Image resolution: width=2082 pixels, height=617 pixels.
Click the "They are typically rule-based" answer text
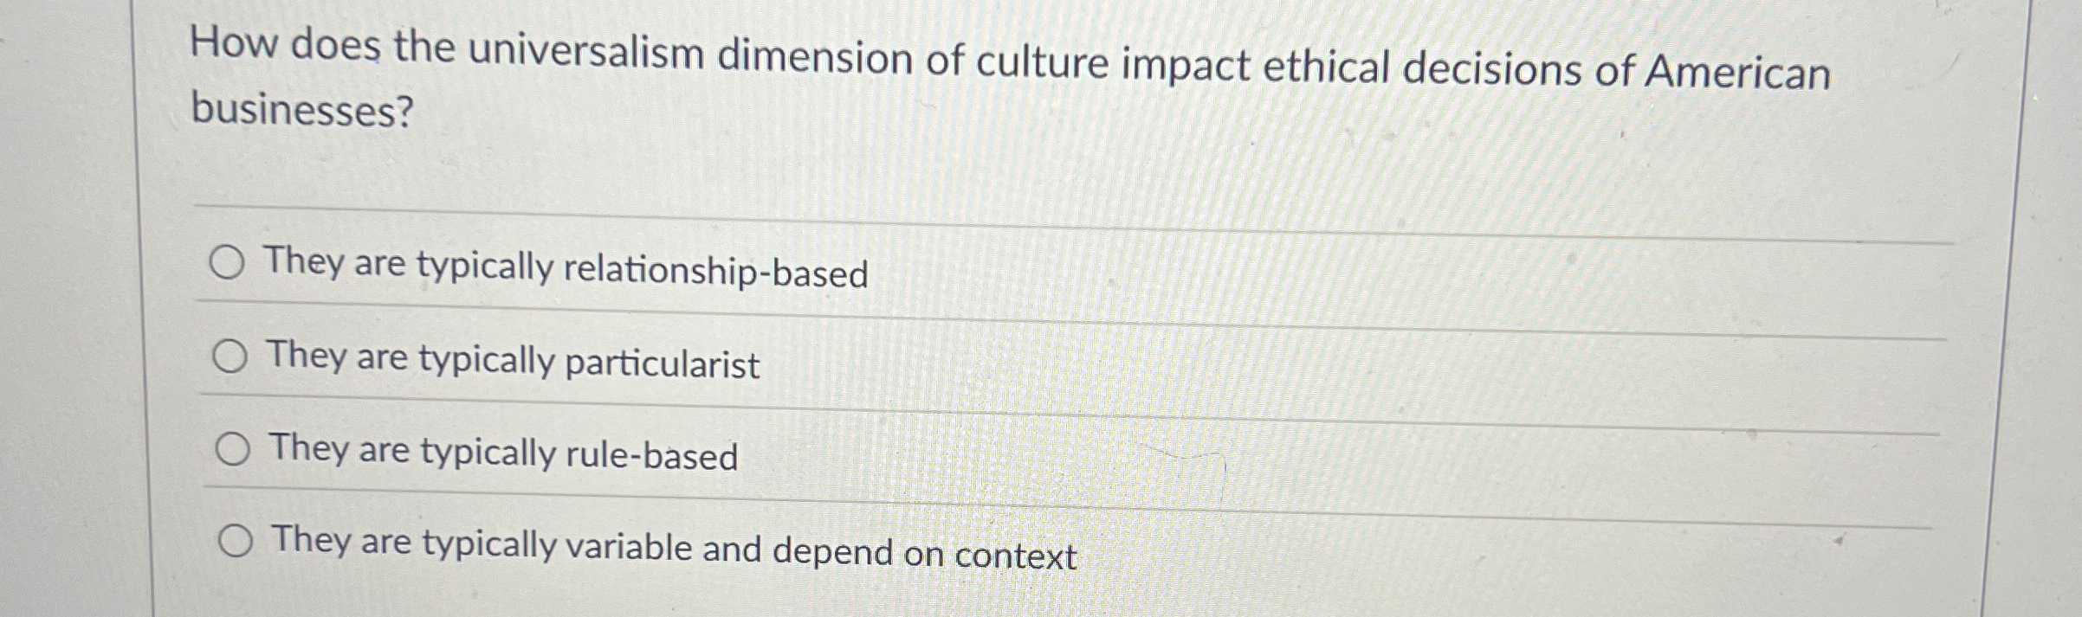(x=503, y=453)
